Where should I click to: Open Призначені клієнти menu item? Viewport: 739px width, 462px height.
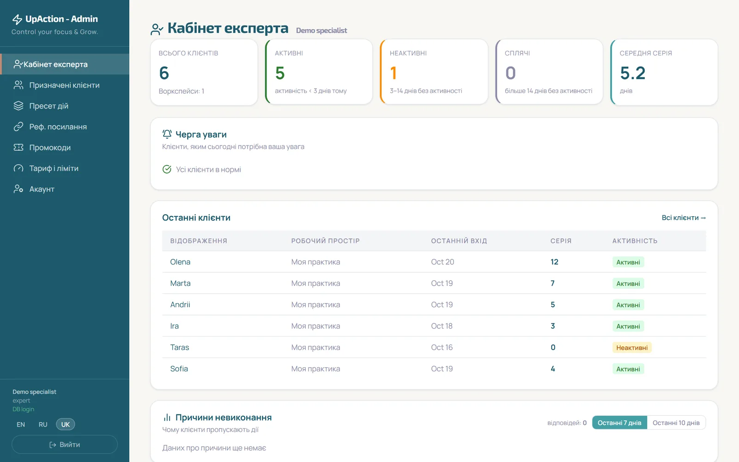[x=65, y=85]
